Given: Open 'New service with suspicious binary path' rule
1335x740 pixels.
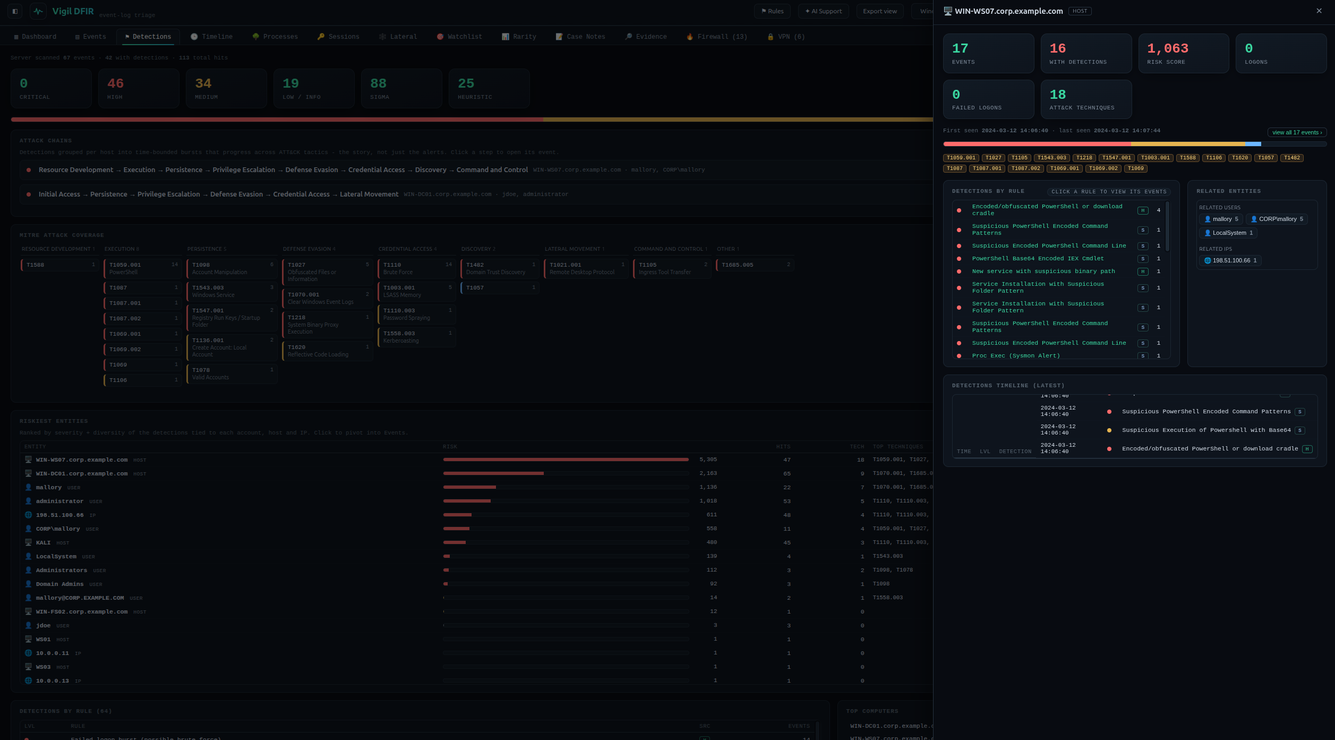Looking at the screenshot, I should point(1043,271).
